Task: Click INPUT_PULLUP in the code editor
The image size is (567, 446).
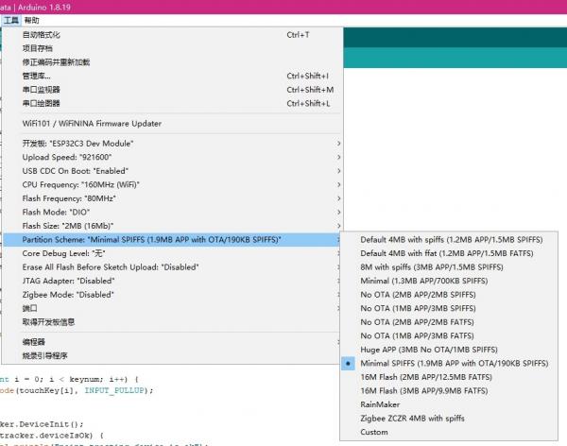Action: click(114, 390)
